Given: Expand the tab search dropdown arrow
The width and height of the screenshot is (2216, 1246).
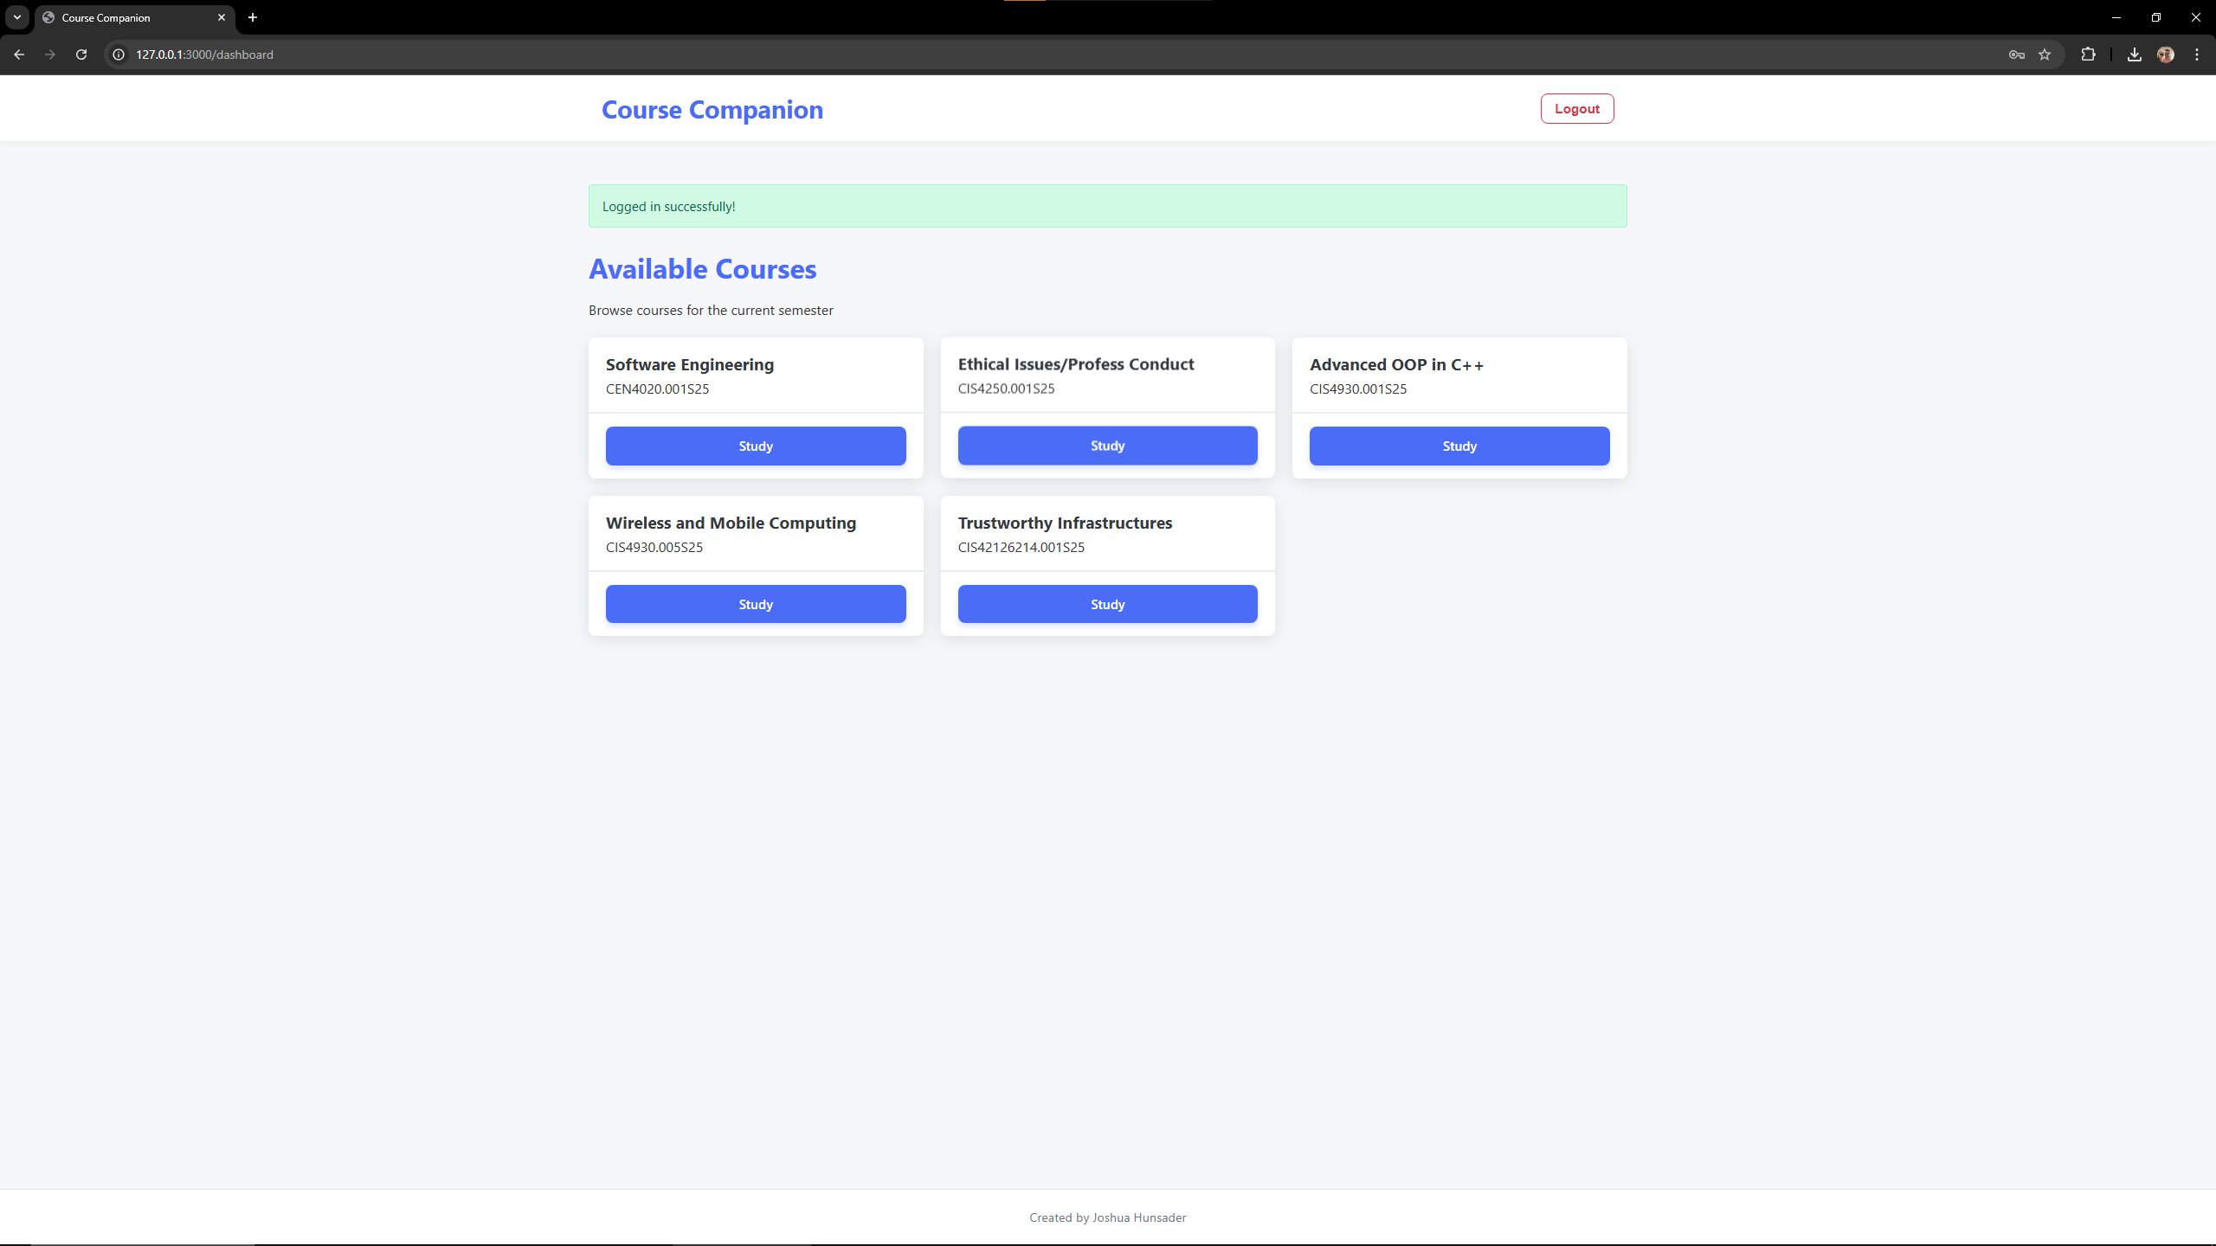Looking at the screenshot, I should tap(17, 17).
